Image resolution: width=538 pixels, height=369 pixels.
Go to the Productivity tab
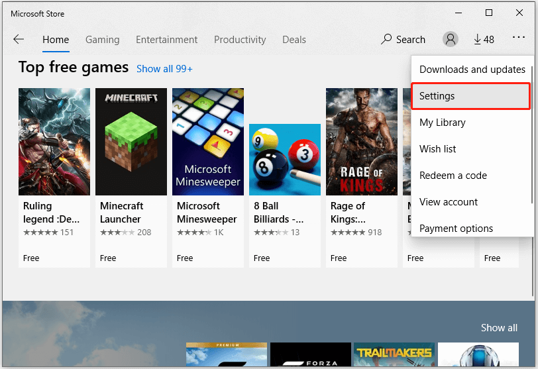(240, 40)
